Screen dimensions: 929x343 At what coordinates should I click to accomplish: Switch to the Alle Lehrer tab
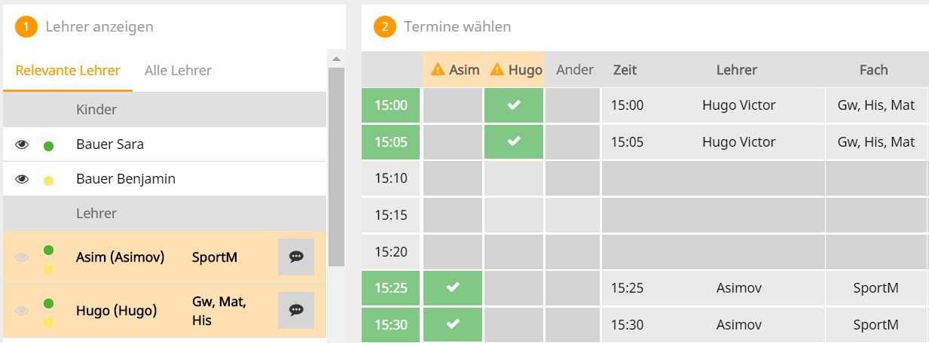coord(178,71)
